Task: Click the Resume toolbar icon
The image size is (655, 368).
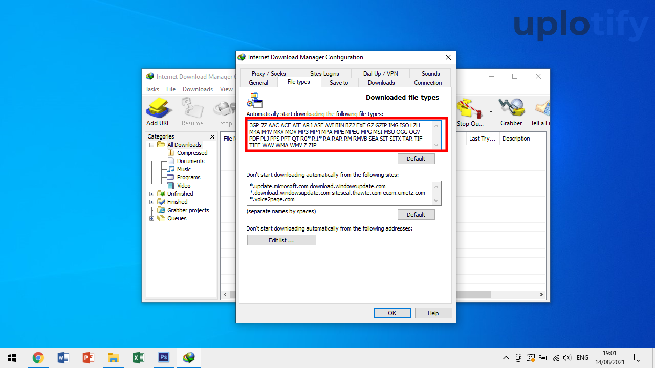Action: tap(192, 112)
